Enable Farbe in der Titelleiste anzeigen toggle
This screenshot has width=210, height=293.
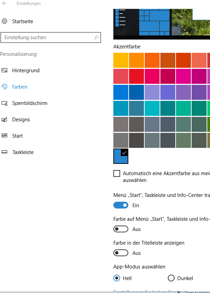(x=121, y=253)
